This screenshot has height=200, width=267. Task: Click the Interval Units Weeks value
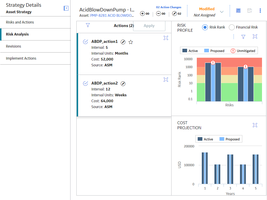pos(121,95)
